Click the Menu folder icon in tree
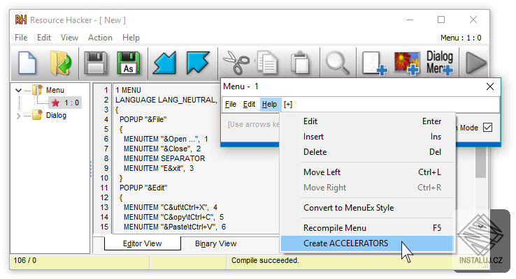The width and height of the screenshot is (516, 279). [38, 89]
